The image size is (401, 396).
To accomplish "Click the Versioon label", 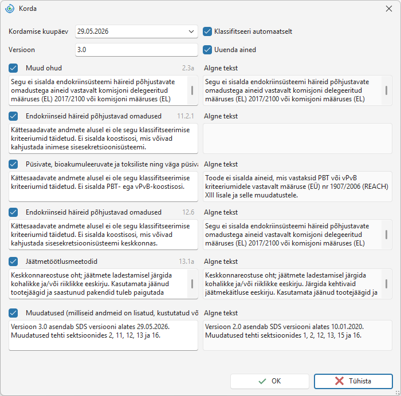I will click(22, 50).
